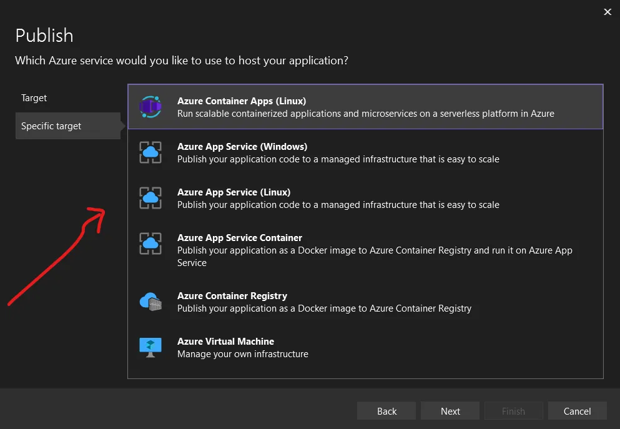Click description under Azure Container Registry title
The image size is (620, 429).
(324, 308)
